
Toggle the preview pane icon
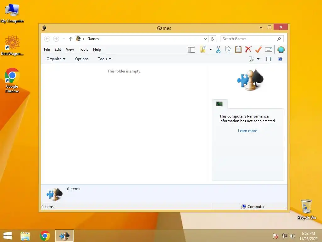pyautogui.click(x=269, y=59)
